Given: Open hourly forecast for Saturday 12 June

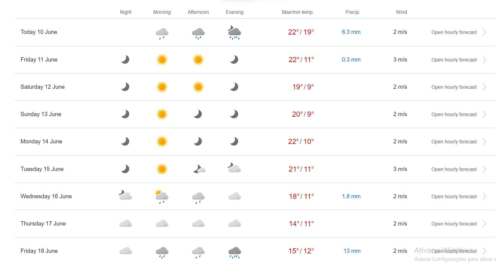Looking at the screenshot, I should point(454,87).
